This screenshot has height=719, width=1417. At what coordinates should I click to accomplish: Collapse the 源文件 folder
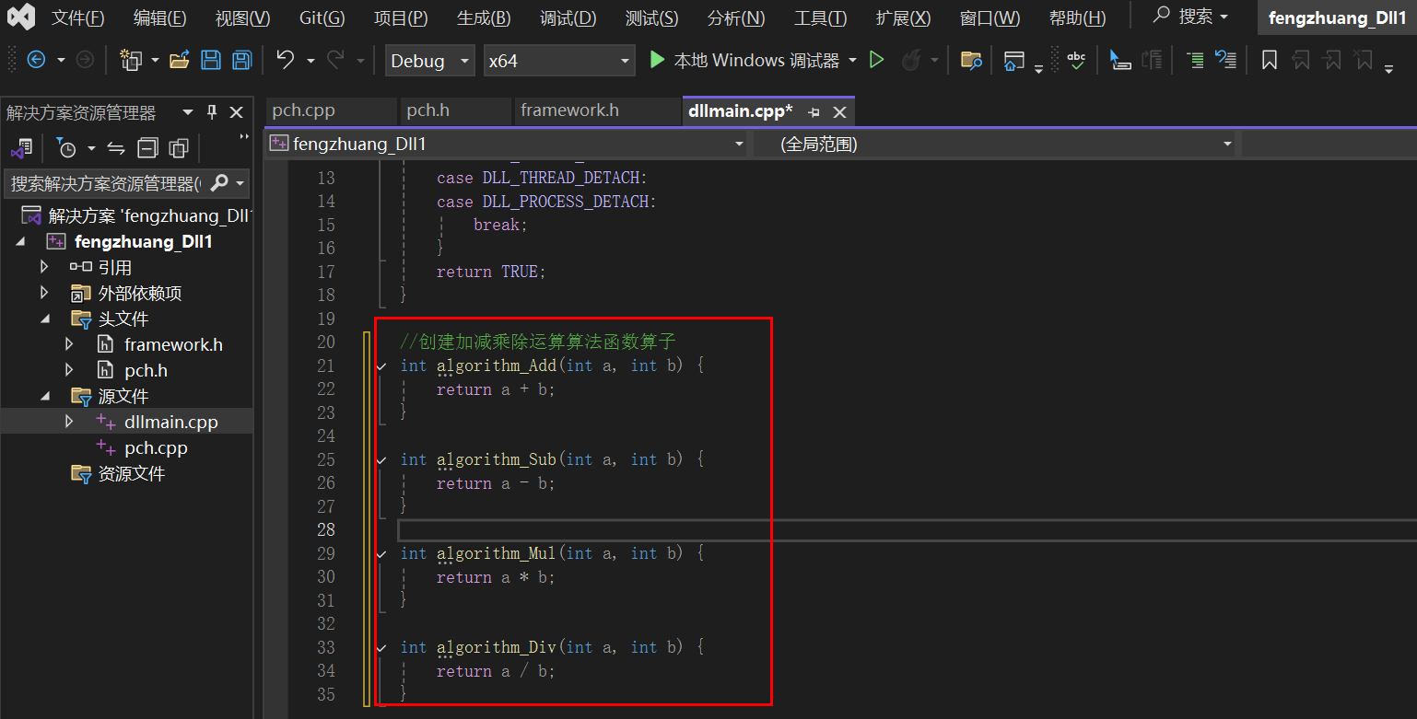point(44,396)
